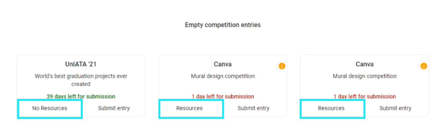Image resolution: width=441 pixels, height=138 pixels.
Task: Click 1 day left text on middle card
Action: point(223,96)
